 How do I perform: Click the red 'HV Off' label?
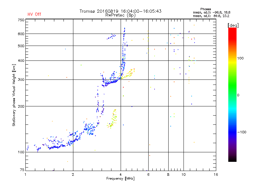click(34, 14)
